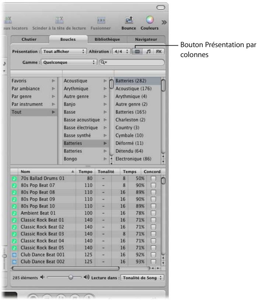Select music note view button
Viewport: 257px width, 300px height.
point(148,52)
